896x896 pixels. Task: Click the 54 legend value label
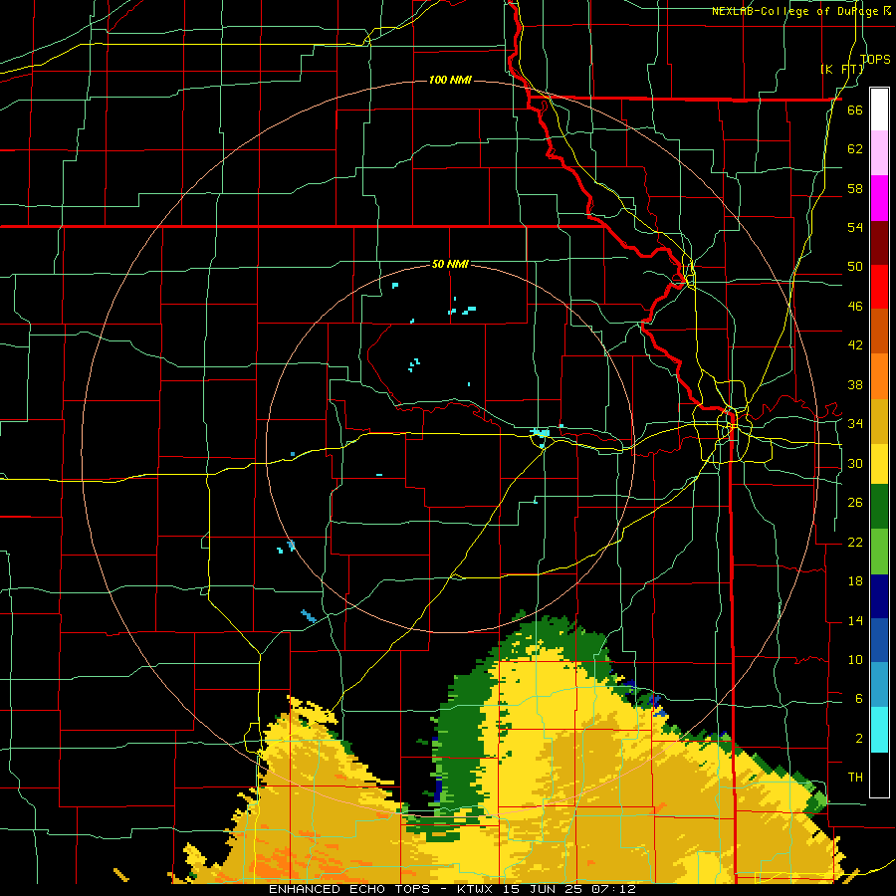tap(855, 227)
